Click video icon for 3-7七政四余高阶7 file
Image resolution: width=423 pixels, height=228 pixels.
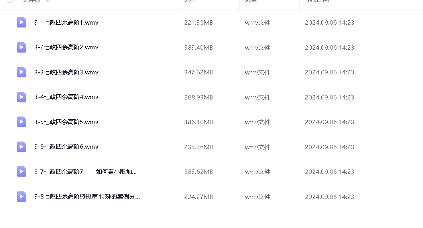tap(21, 172)
